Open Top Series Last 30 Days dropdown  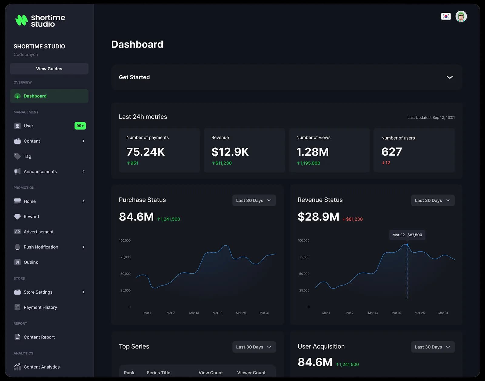pos(254,347)
